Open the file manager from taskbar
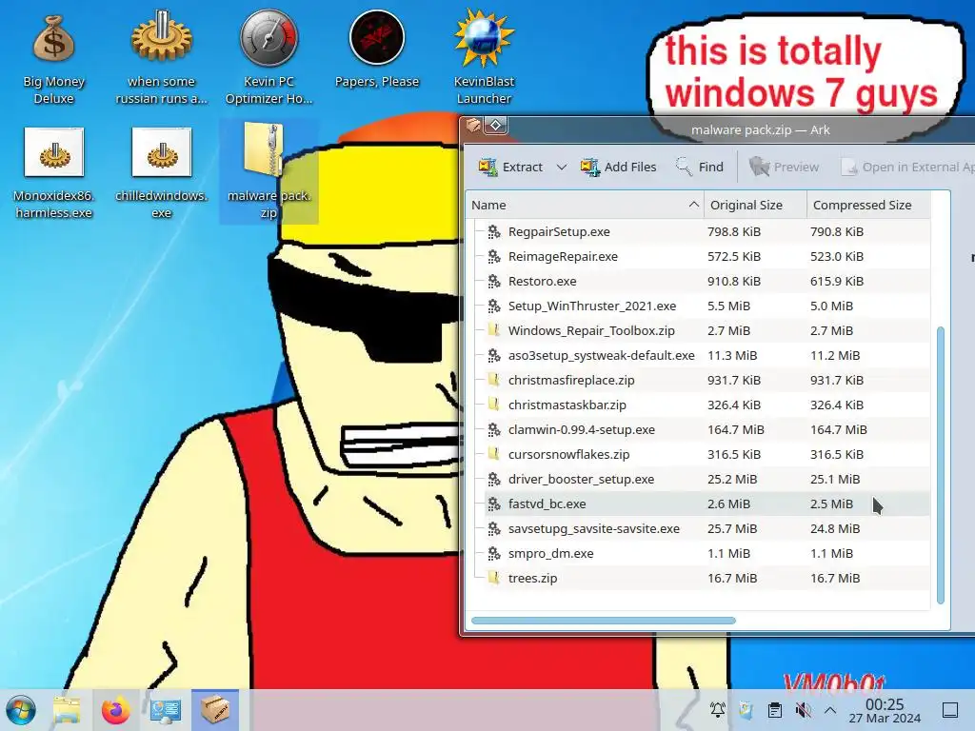 click(67, 710)
